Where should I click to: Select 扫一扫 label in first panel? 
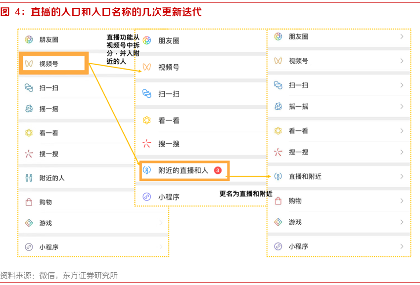49,88
